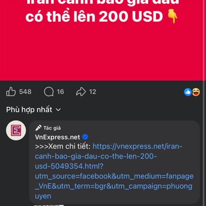Viewport: 206px width, 206px height.
Task: Click the 16 comments count
Action: tap(60, 92)
